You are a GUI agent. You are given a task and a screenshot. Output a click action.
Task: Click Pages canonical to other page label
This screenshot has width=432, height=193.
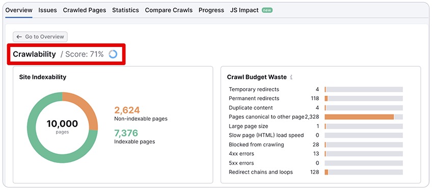click(x=266, y=117)
